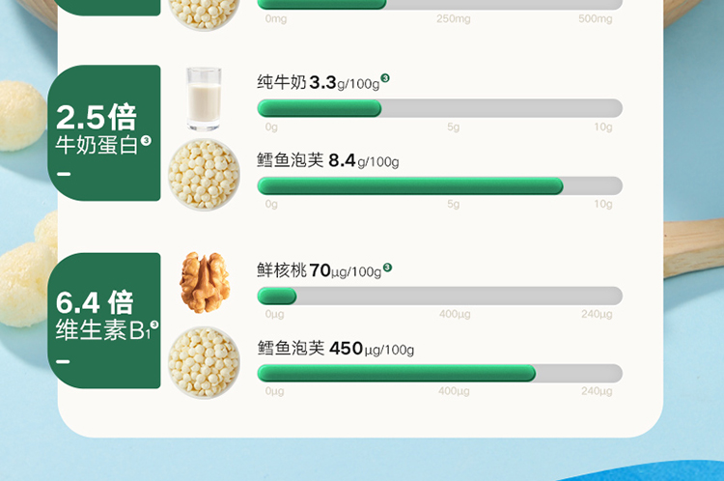Click footnote marker after 鲜核桃 70μg/100g
724x481 pixels.
point(387,268)
